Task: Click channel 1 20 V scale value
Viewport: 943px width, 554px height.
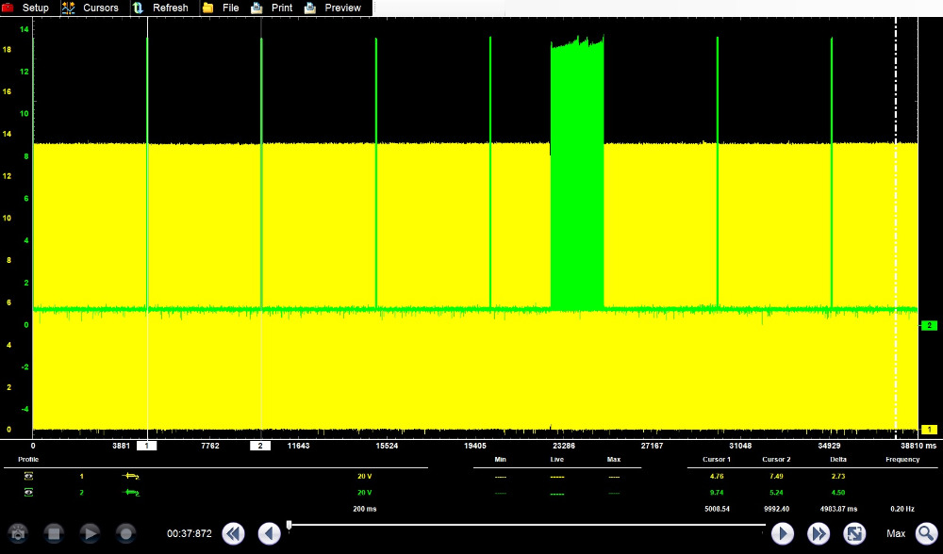Action: tap(364, 476)
